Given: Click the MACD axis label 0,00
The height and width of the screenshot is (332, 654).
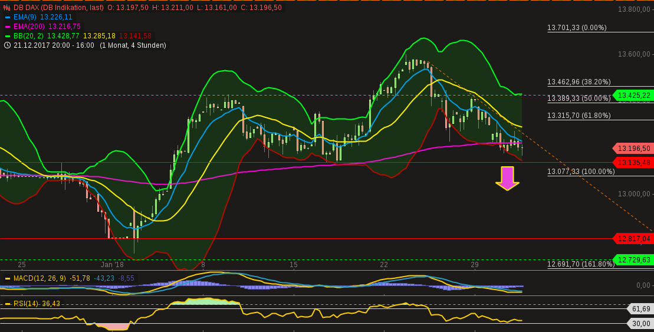Looking at the screenshot, I should 643,285.
